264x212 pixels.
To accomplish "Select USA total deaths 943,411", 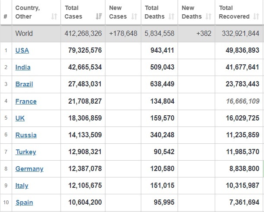I will pyautogui.click(x=162, y=51).
